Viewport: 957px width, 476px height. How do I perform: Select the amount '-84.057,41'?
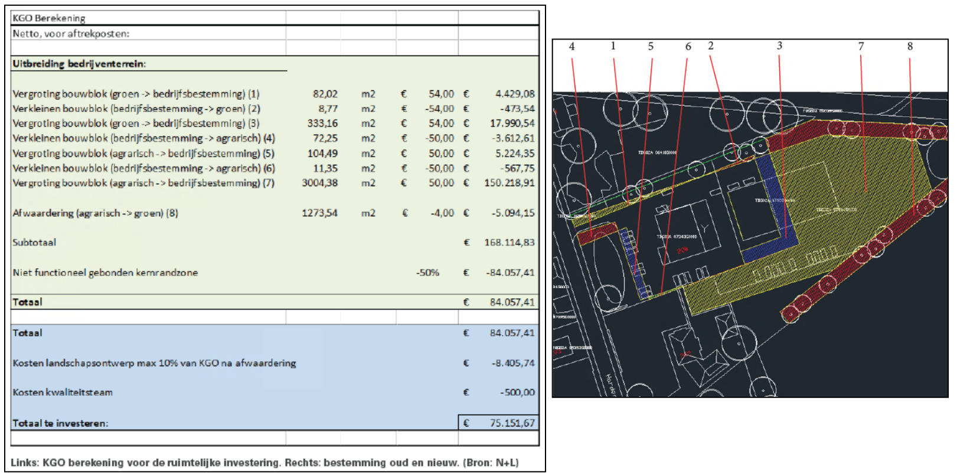pyautogui.click(x=511, y=273)
